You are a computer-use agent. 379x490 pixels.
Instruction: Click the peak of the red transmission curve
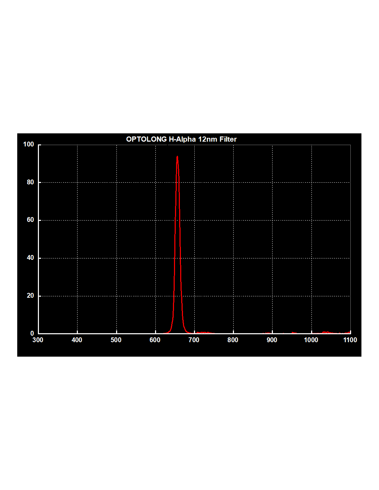[x=177, y=157]
